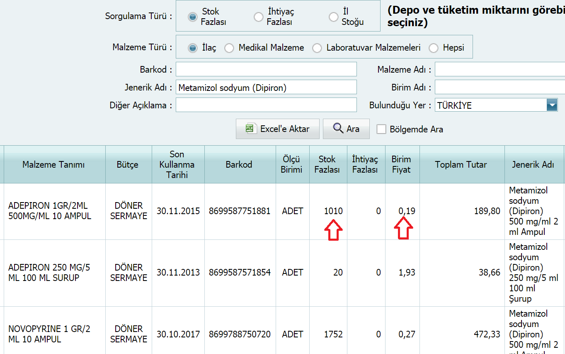Click barcode 8699587751881
This screenshot has height=354, width=565.
click(240, 211)
